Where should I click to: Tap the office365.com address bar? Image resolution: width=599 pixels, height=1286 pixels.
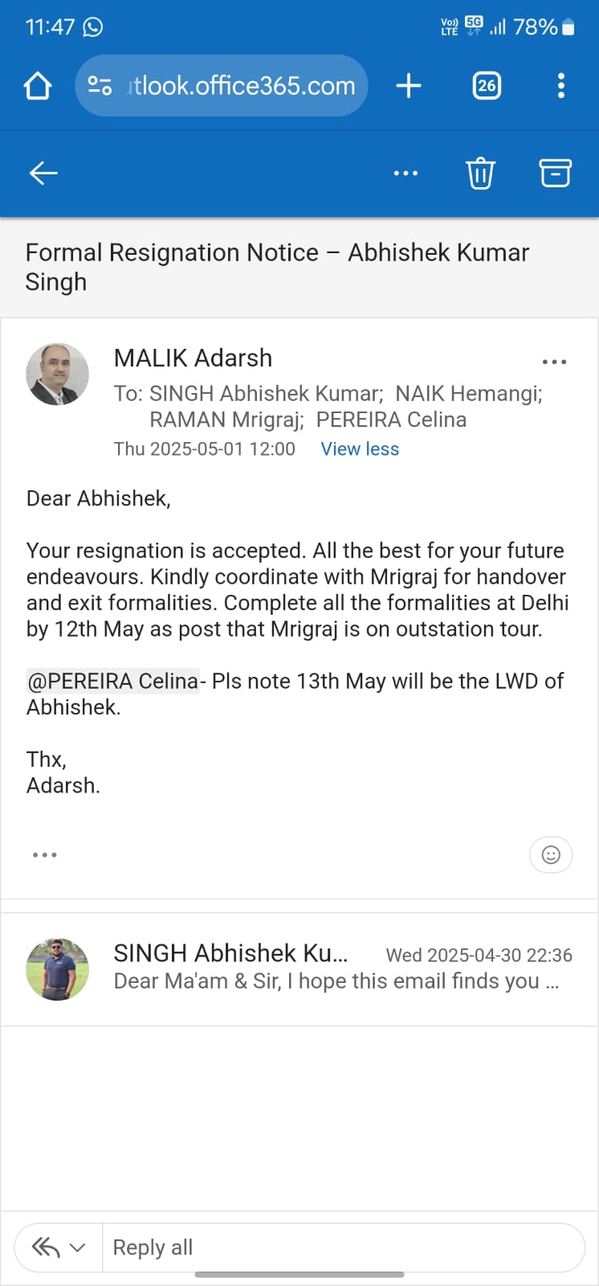coord(241,86)
